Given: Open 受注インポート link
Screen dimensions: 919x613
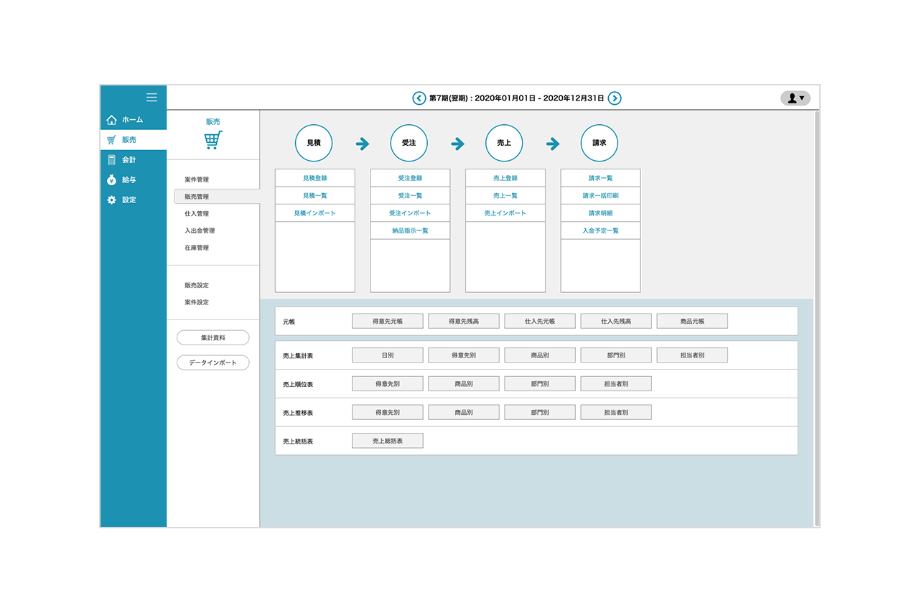Looking at the screenshot, I should point(410,213).
